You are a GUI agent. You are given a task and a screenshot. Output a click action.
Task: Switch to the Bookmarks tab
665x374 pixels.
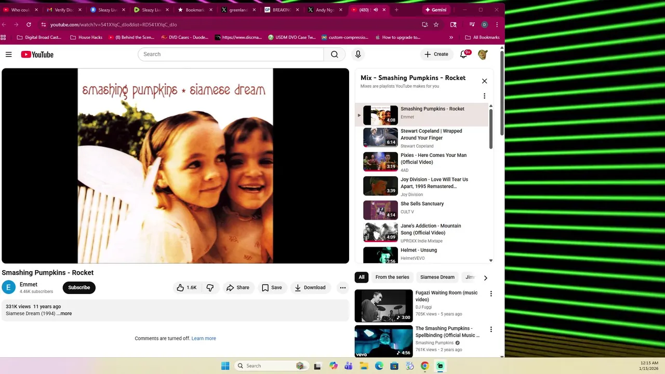click(x=194, y=10)
